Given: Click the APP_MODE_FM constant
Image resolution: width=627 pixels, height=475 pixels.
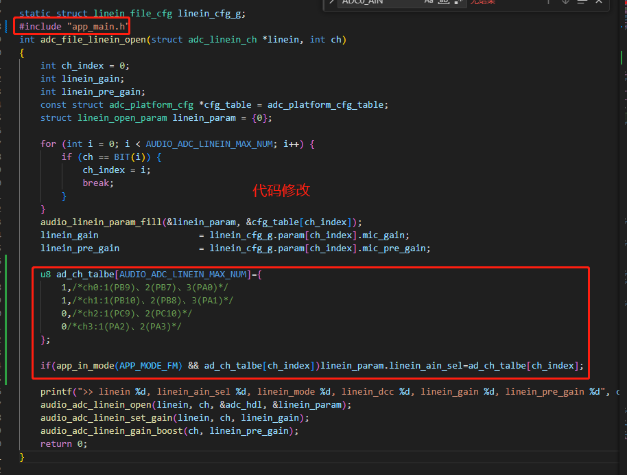Looking at the screenshot, I should point(148,366).
